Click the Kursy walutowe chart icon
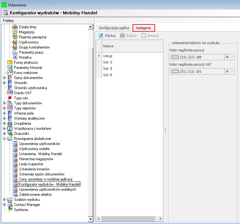240x224 pixels. [10, 73]
